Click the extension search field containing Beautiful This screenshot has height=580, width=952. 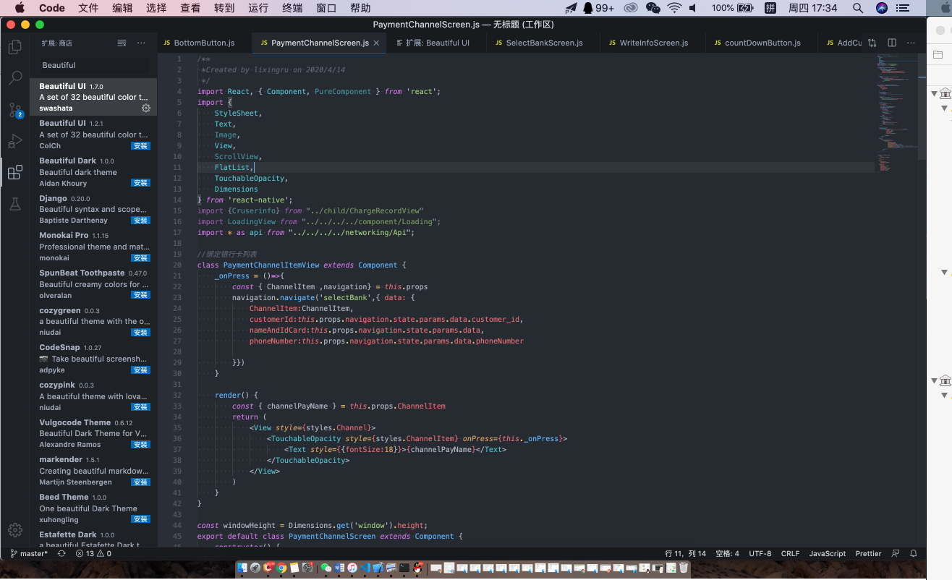click(94, 65)
